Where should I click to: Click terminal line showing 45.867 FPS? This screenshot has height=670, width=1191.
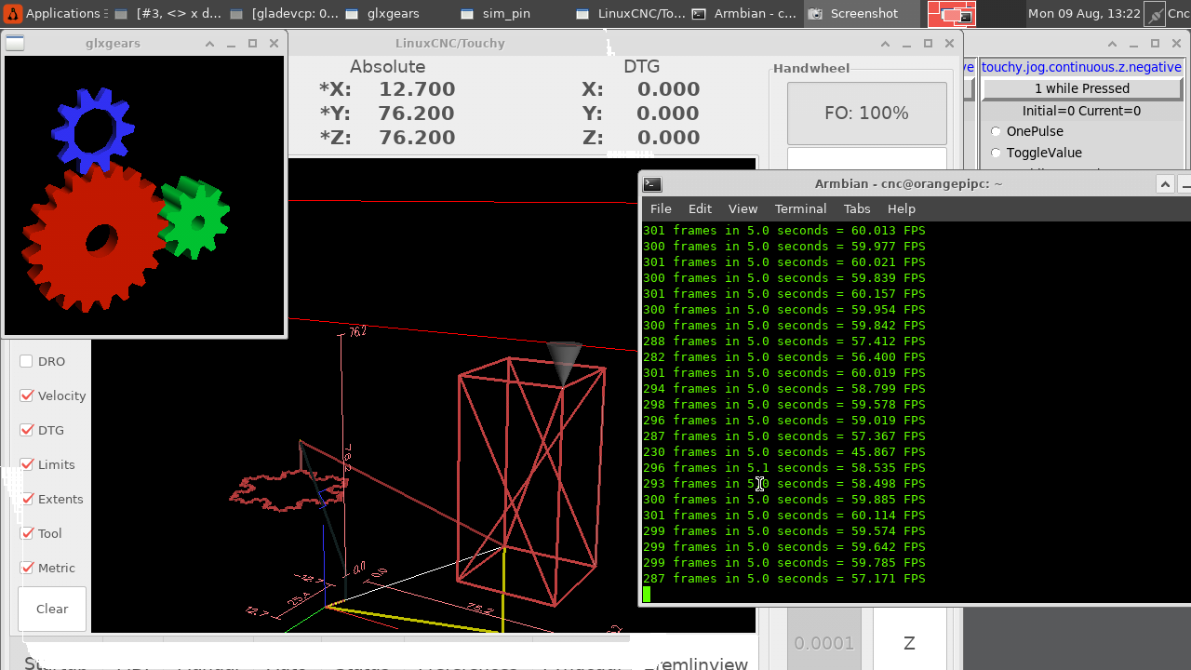(784, 452)
